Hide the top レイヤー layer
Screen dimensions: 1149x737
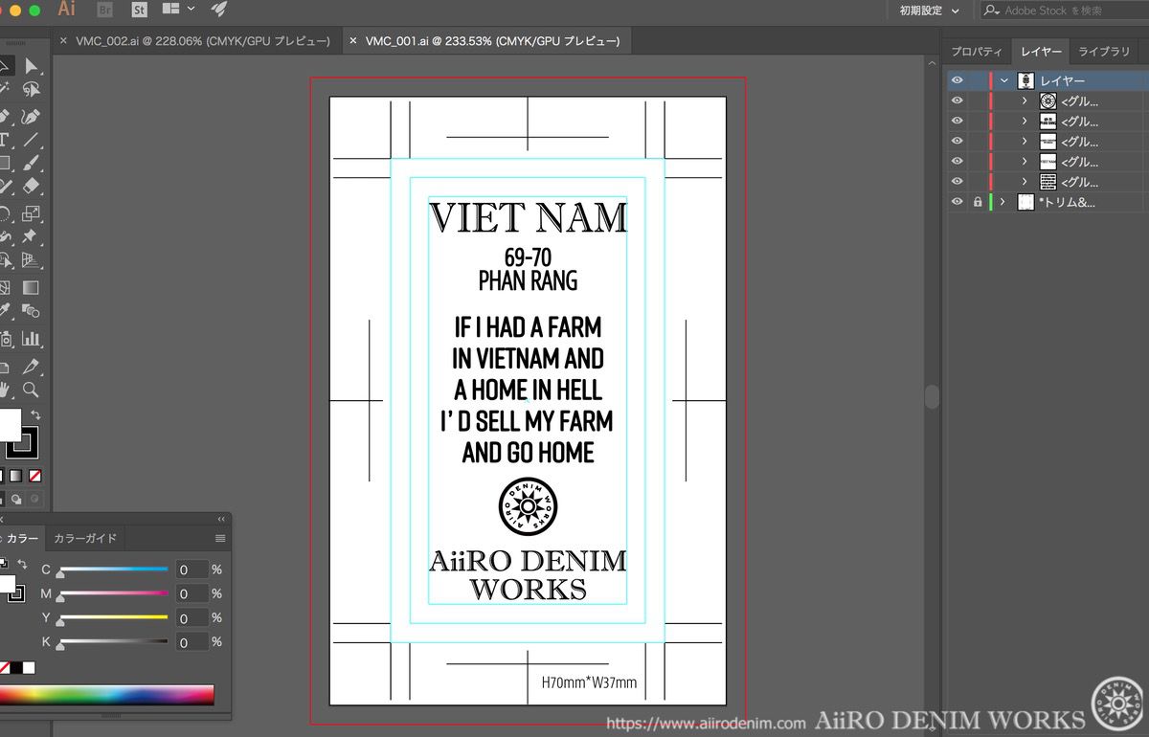point(957,81)
